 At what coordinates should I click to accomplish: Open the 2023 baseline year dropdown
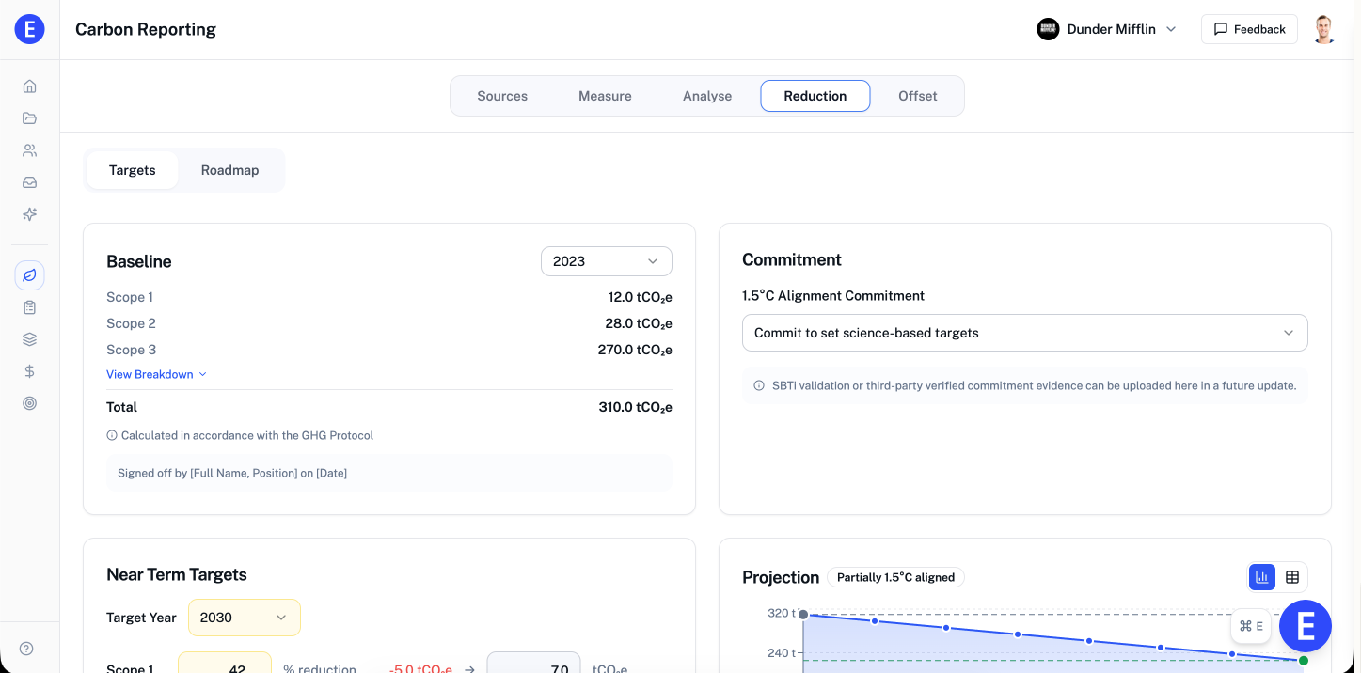(x=607, y=261)
